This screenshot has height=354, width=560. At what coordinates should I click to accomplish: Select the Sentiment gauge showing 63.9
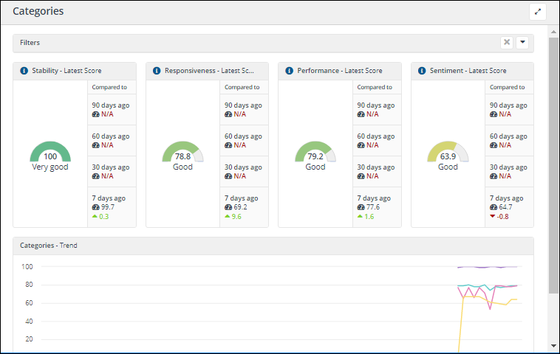pyautogui.click(x=448, y=153)
